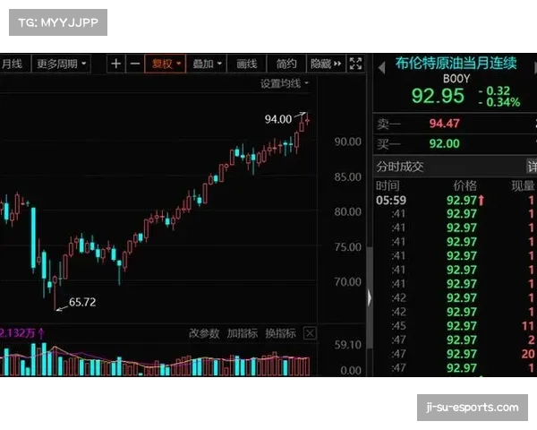Select the 分时成交 tick trades tab
The image size is (537, 430).
[x=400, y=167]
